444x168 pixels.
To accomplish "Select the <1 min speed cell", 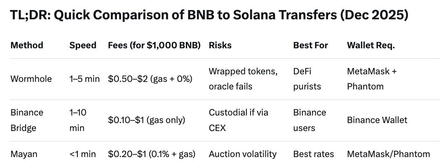I will click(x=82, y=154).
